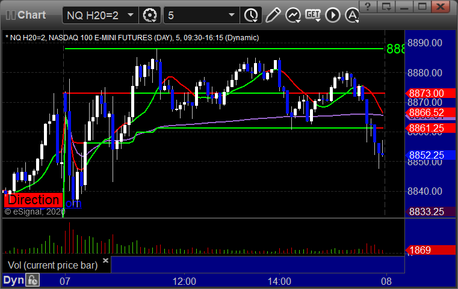Close the chart window

pos(441,7)
